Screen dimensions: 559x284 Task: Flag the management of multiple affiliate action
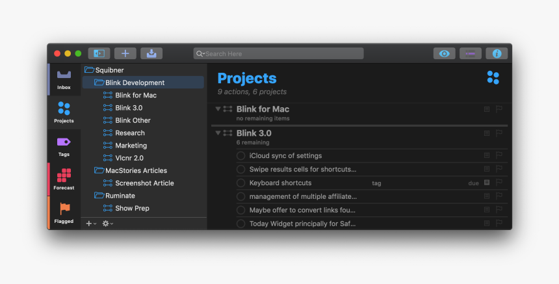[x=499, y=196]
